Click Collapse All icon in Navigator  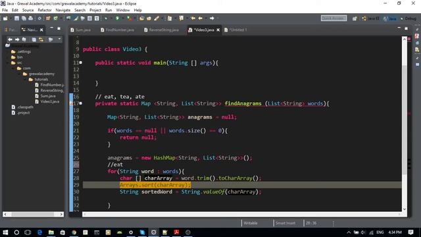tap(34, 39)
